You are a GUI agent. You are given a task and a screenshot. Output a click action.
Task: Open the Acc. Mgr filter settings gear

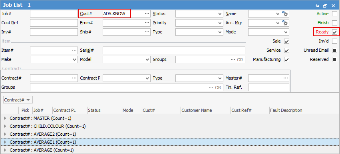pyautogui.click(x=285, y=23)
